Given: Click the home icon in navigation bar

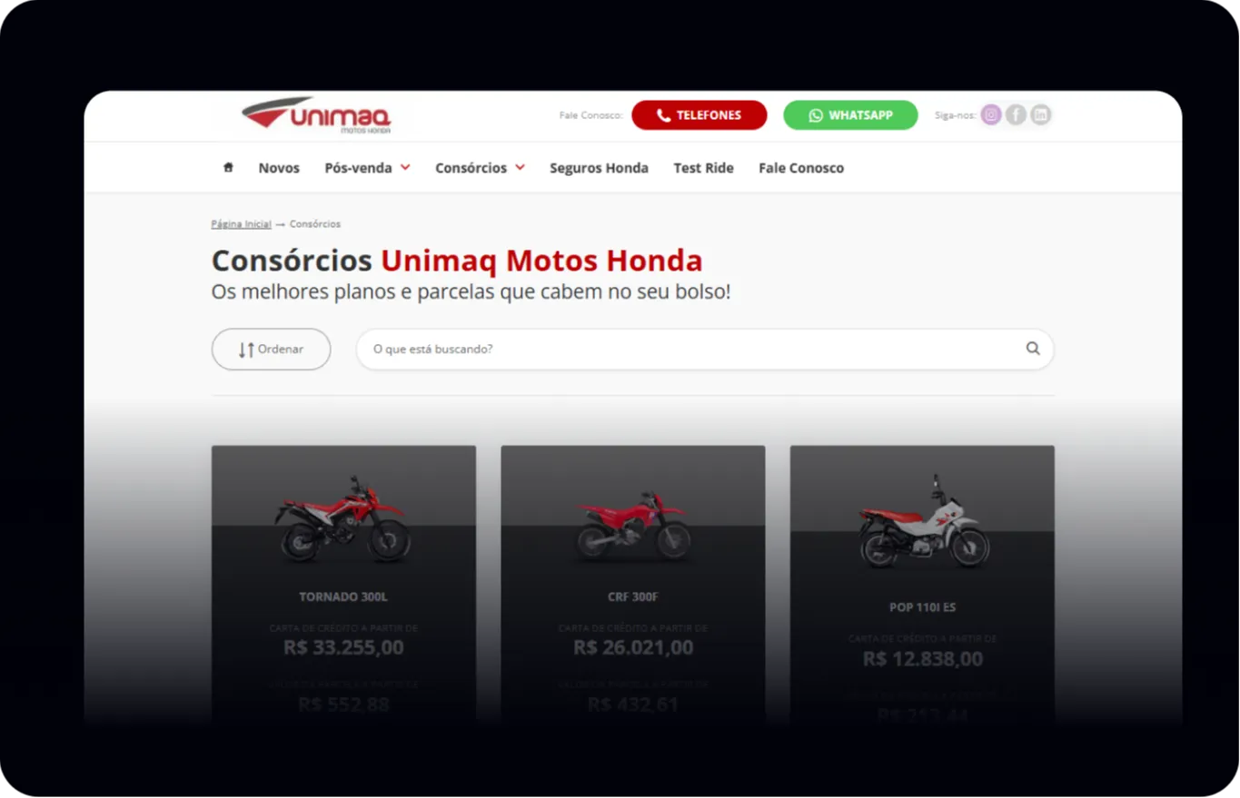Looking at the screenshot, I should click(x=228, y=167).
